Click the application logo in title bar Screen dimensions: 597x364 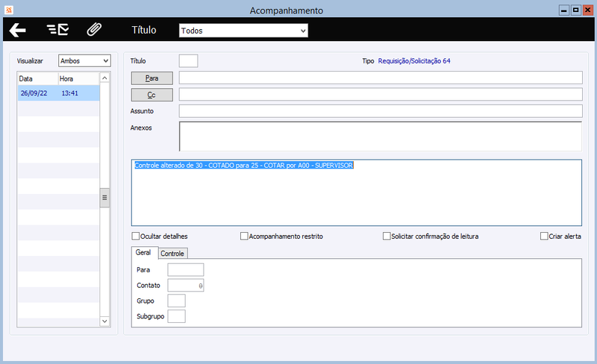[x=9, y=10]
